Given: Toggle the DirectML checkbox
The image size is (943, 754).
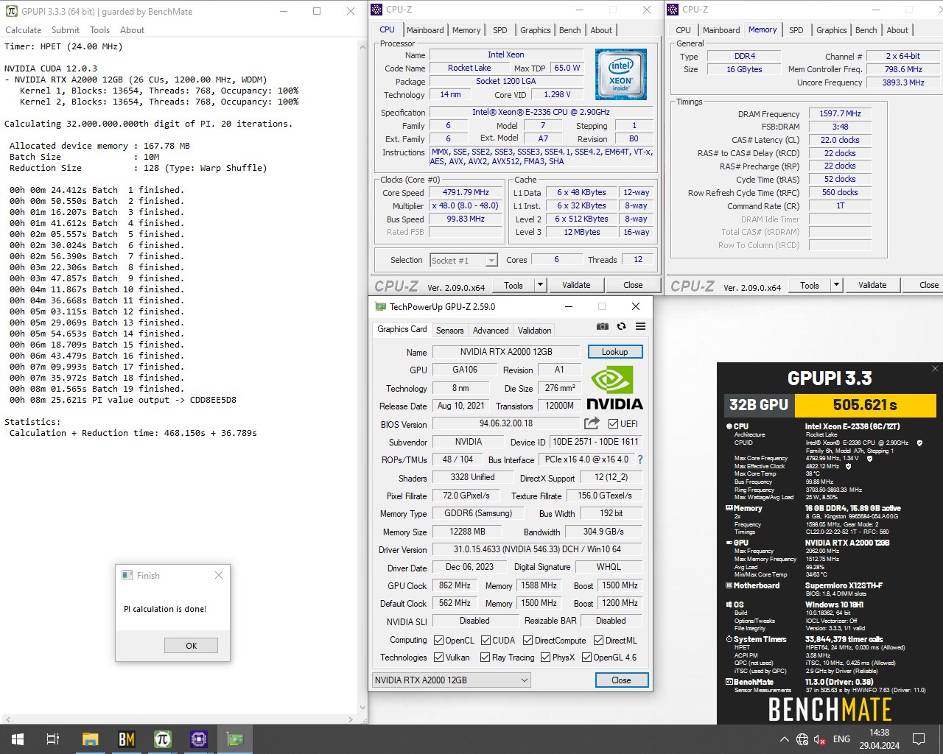Looking at the screenshot, I should 598,641.
